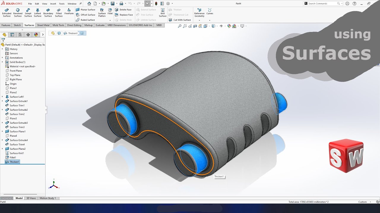380x213 pixels.
Task: Select the Surface Flatten tool
Action: click(102, 13)
